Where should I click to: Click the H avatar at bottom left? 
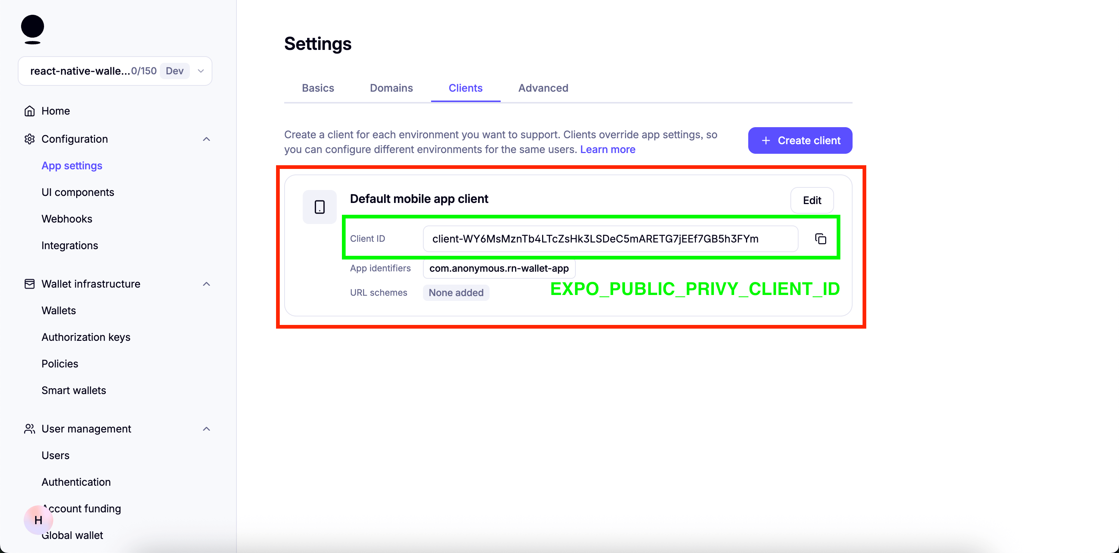pos(38,520)
